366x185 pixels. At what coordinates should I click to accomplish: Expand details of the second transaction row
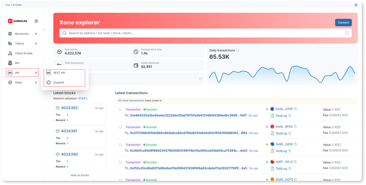(120, 127)
